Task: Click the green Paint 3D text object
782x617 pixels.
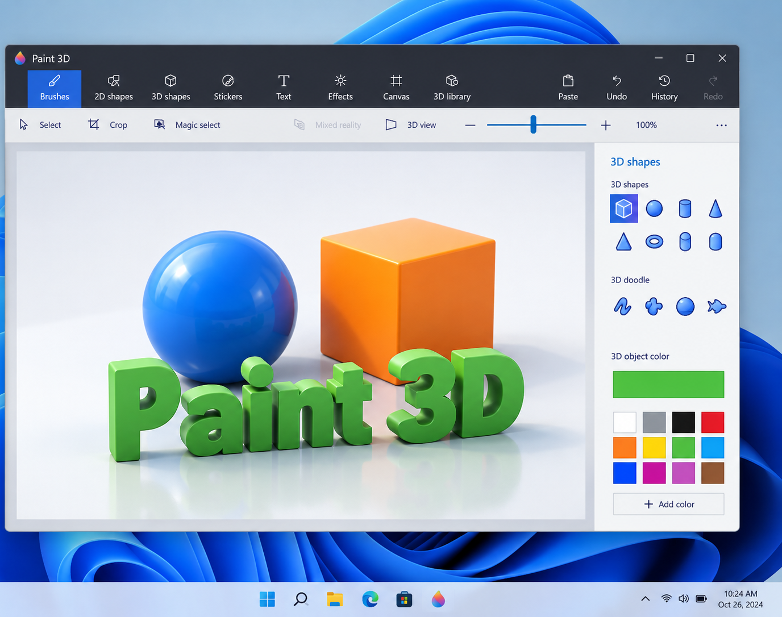Action: (x=315, y=405)
